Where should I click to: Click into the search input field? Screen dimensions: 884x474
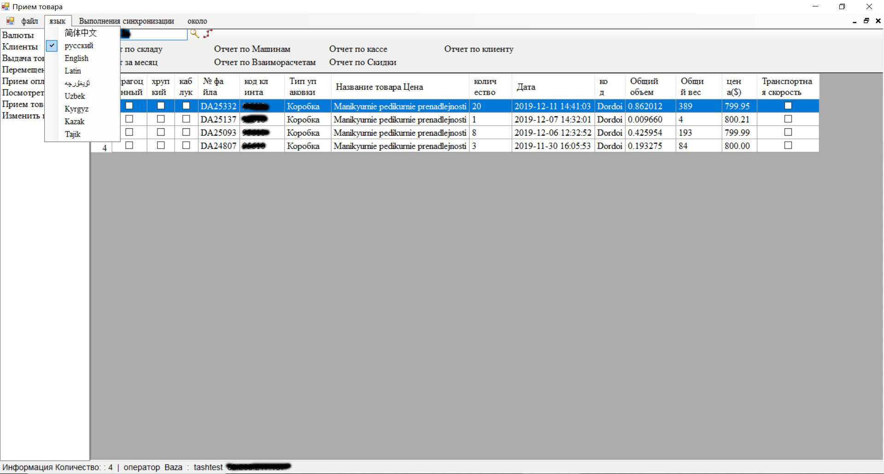(x=157, y=34)
